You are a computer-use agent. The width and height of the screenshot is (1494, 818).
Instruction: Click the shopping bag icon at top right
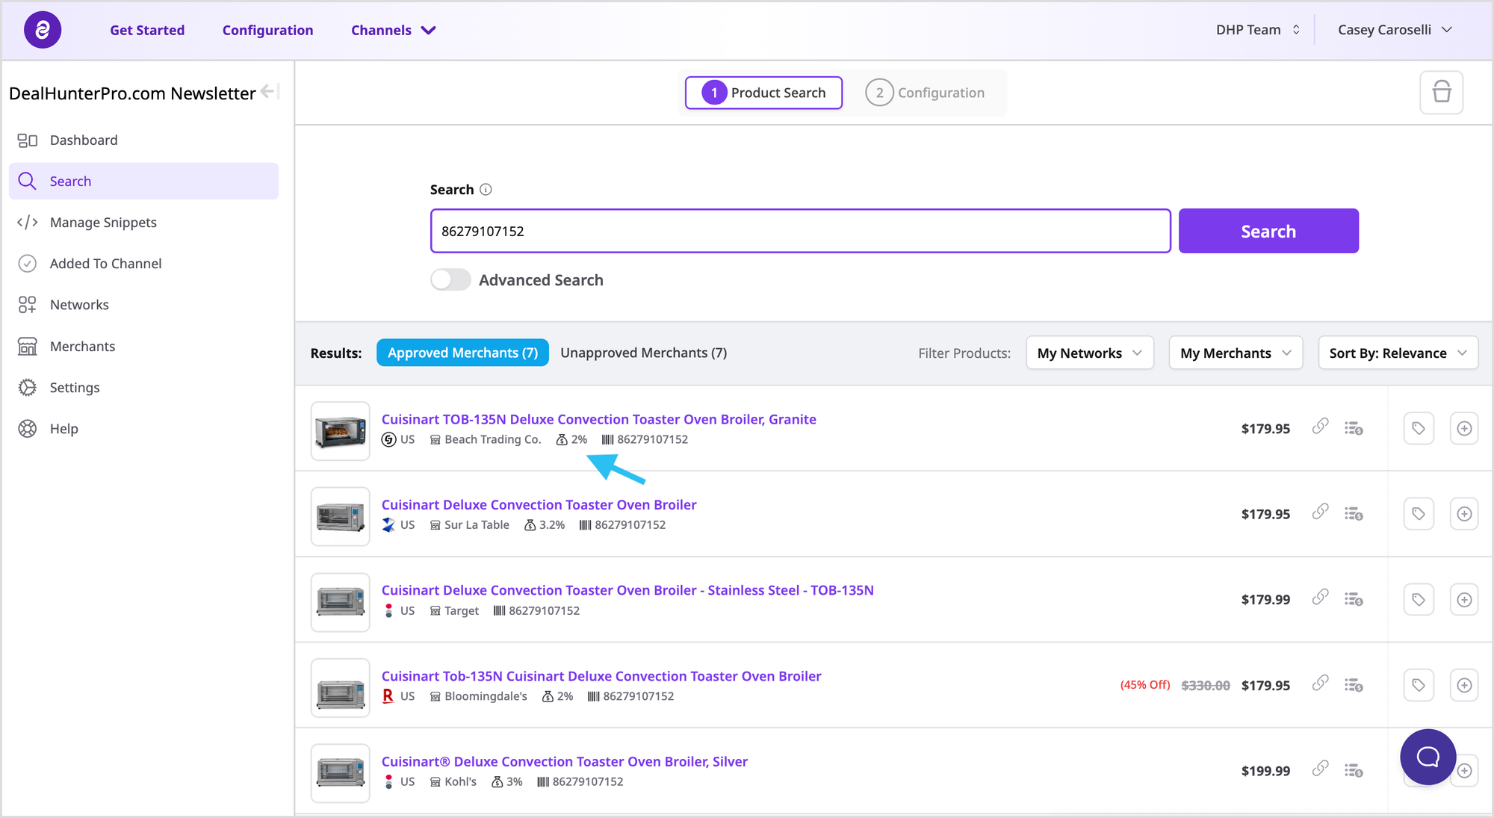point(1441,93)
